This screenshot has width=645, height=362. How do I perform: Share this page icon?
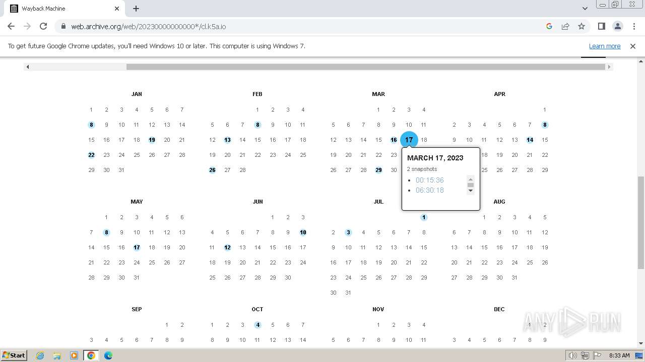point(565,26)
